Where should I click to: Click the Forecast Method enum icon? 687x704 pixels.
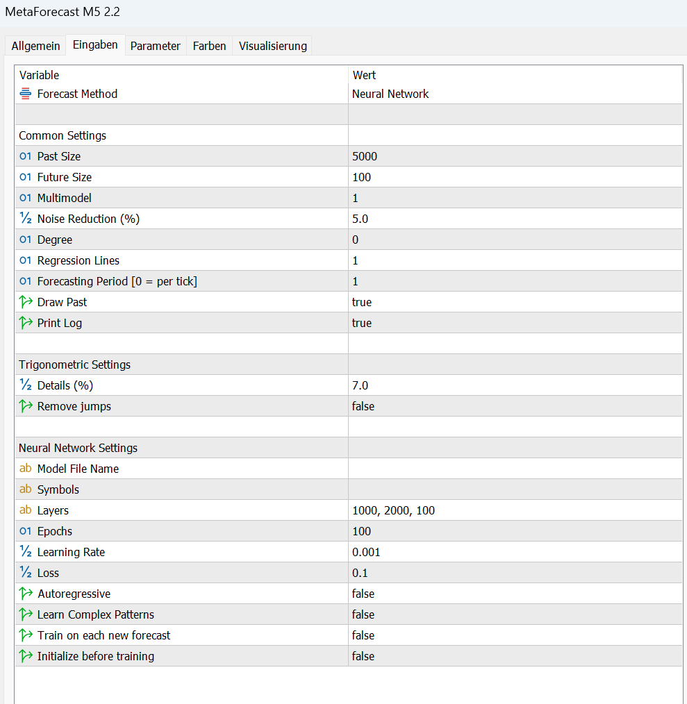pos(26,94)
